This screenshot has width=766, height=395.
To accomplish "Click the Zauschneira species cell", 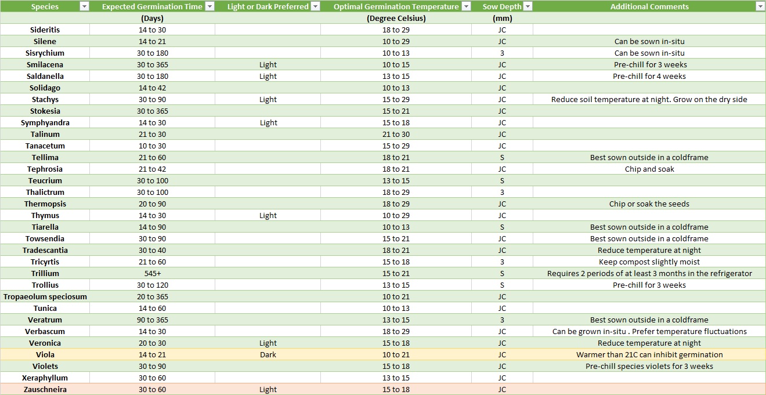I will 45,389.
